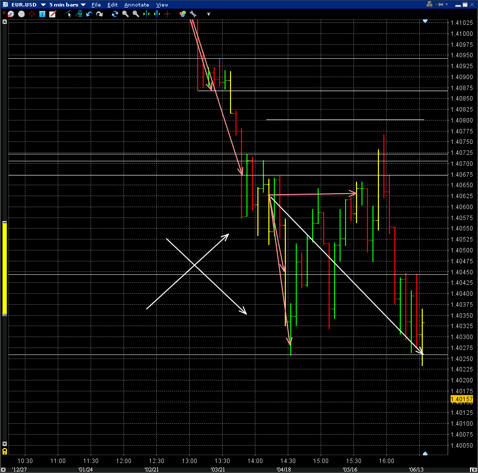
Task: Click the horizontal scrollbar left arrow
Action: (x=3, y=470)
